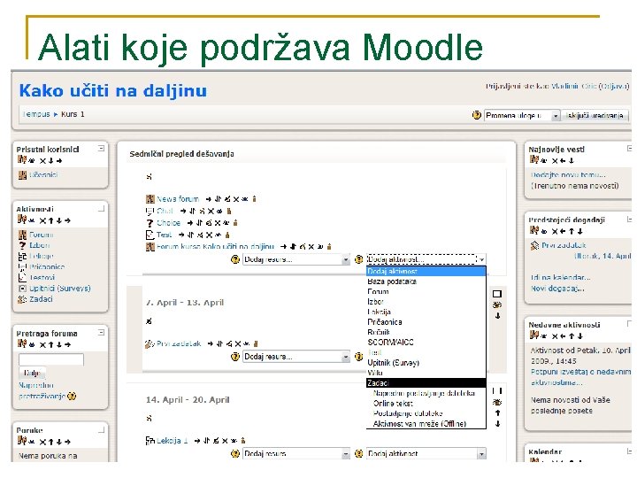This screenshot has width=637, height=478.
Task: Show only the 7. April week section
Action: click(497, 294)
